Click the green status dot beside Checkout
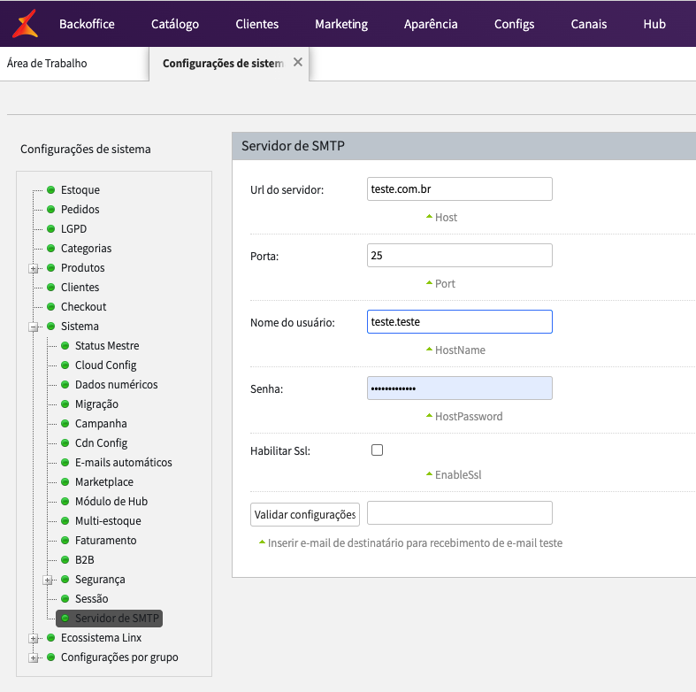 tap(50, 306)
